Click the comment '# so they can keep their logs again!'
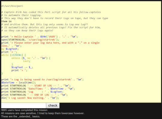The height and width of the screenshot is (119, 162). pyautogui.click(x=27, y=30)
